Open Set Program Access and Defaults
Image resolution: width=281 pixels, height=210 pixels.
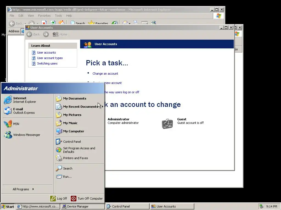[x=79, y=150]
